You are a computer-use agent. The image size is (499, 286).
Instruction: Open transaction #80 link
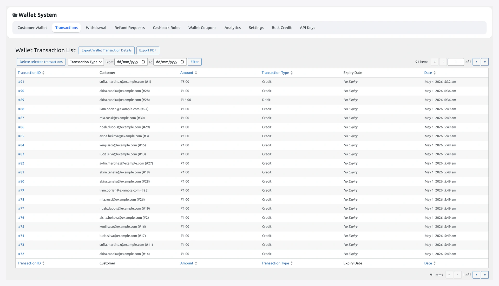click(x=21, y=181)
